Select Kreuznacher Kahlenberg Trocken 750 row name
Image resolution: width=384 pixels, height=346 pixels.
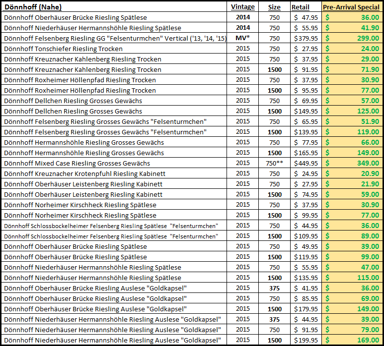tap(82, 59)
